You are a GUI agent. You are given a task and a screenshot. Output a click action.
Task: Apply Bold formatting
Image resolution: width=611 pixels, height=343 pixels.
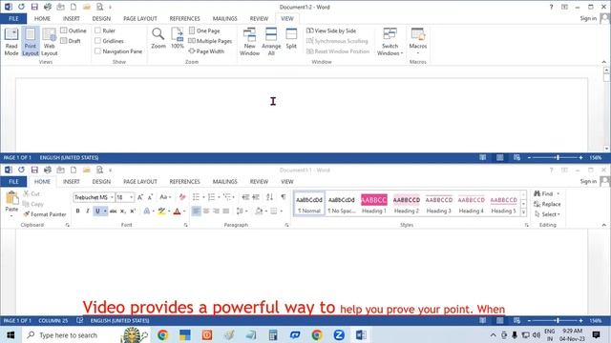click(x=77, y=212)
